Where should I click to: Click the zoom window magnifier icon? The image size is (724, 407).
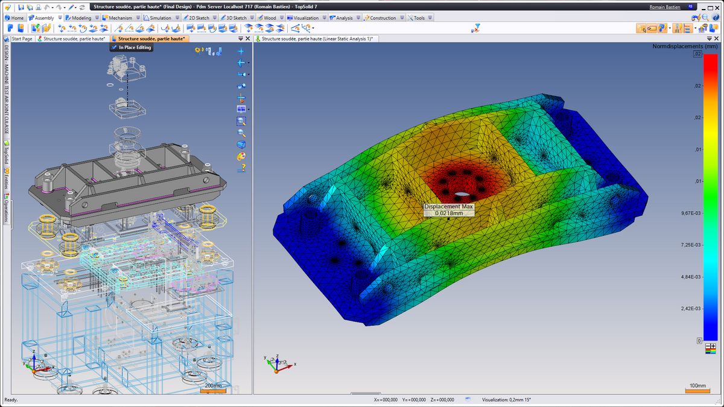click(x=241, y=121)
